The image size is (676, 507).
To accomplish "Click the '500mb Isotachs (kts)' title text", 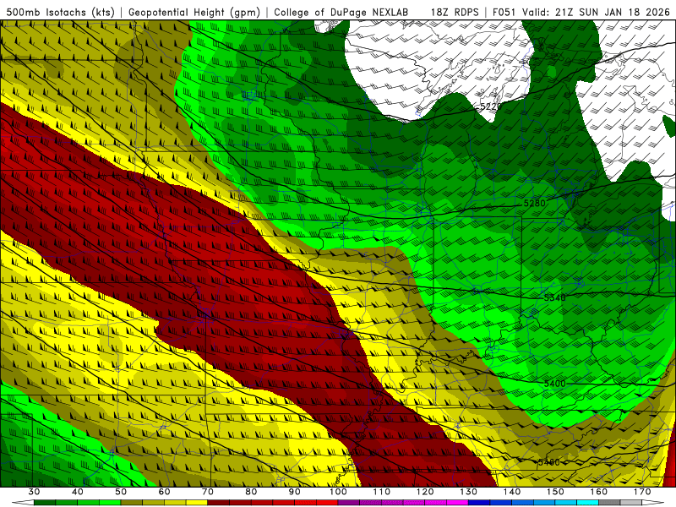I will (x=60, y=12).
